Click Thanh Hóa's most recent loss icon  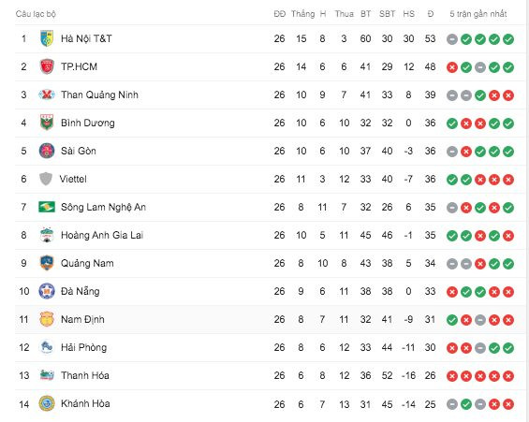tap(508, 376)
